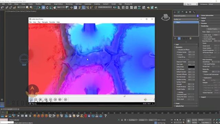Click the large Set Key plus button
220x124 pixels.
click(x=188, y=121)
